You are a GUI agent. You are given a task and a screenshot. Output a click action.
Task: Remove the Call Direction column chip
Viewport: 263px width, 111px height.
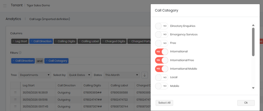pyautogui.click(x=32, y=41)
